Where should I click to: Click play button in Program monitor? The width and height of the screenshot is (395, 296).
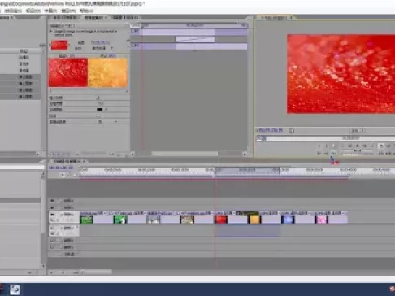click(x=358, y=146)
